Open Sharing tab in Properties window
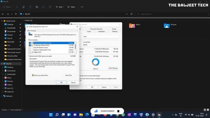The height and width of the screenshot is (118, 210). tap(115, 31)
